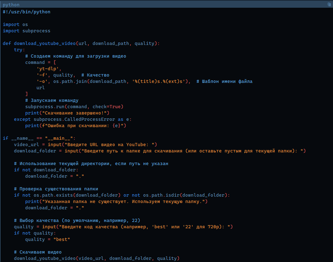Viewport: 333px width, 262px height.
Task: Click the 'Введите код качества' input line
Action: (x=124, y=227)
